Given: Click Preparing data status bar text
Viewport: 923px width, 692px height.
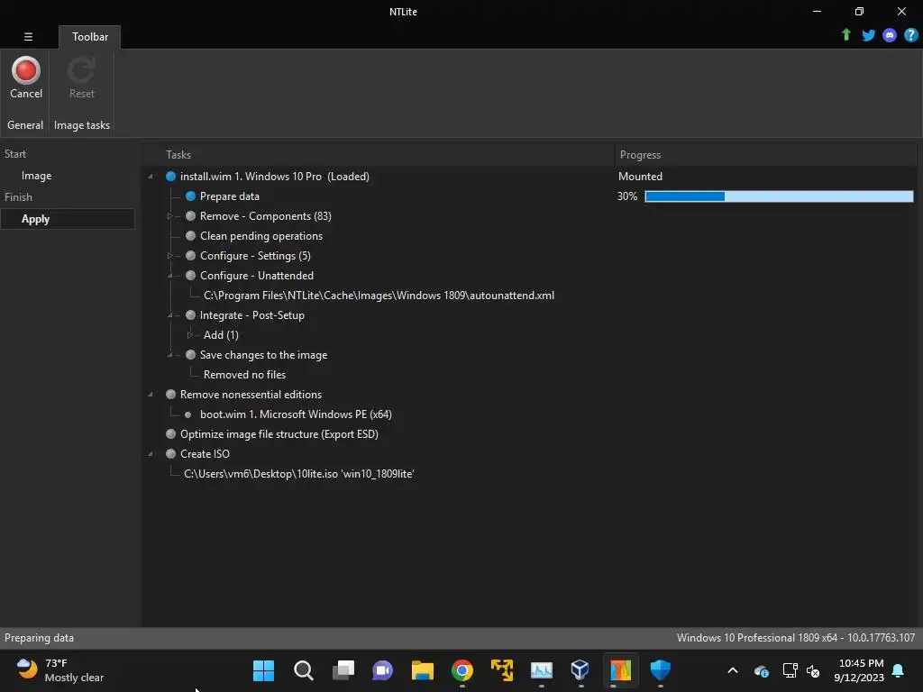Looking at the screenshot, I should tap(39, 638).
